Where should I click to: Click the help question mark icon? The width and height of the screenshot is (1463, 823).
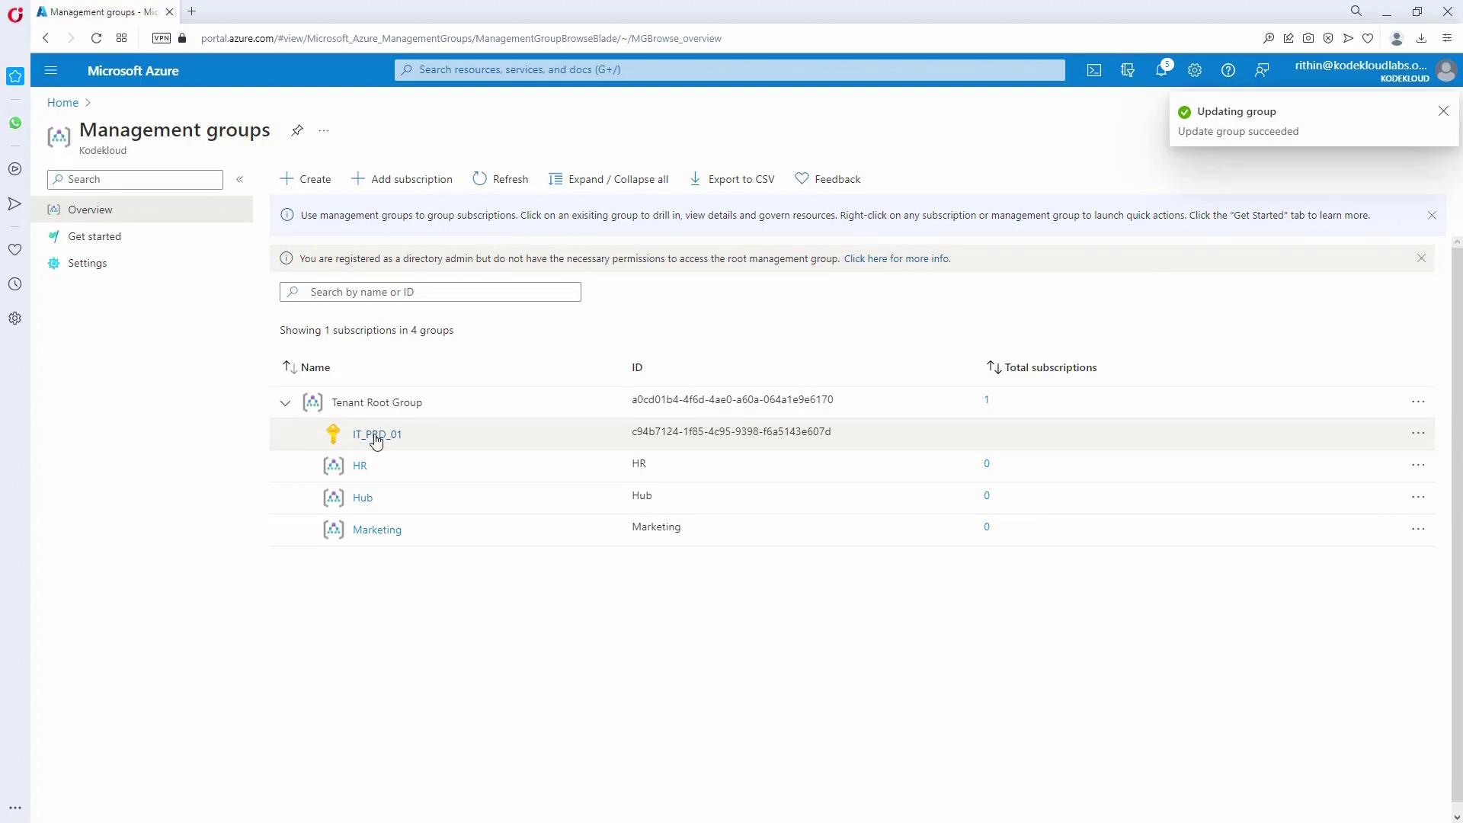tap(1228, 70)
